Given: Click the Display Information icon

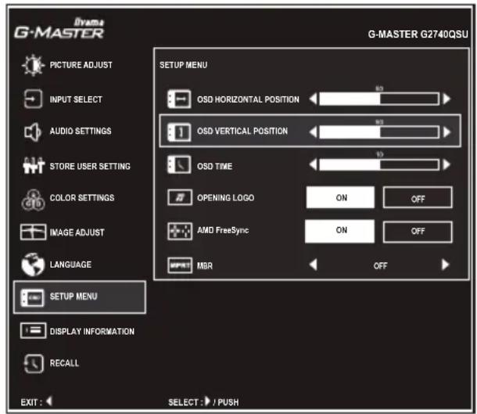Looking at the screenshot, I should tap(33, 330).
